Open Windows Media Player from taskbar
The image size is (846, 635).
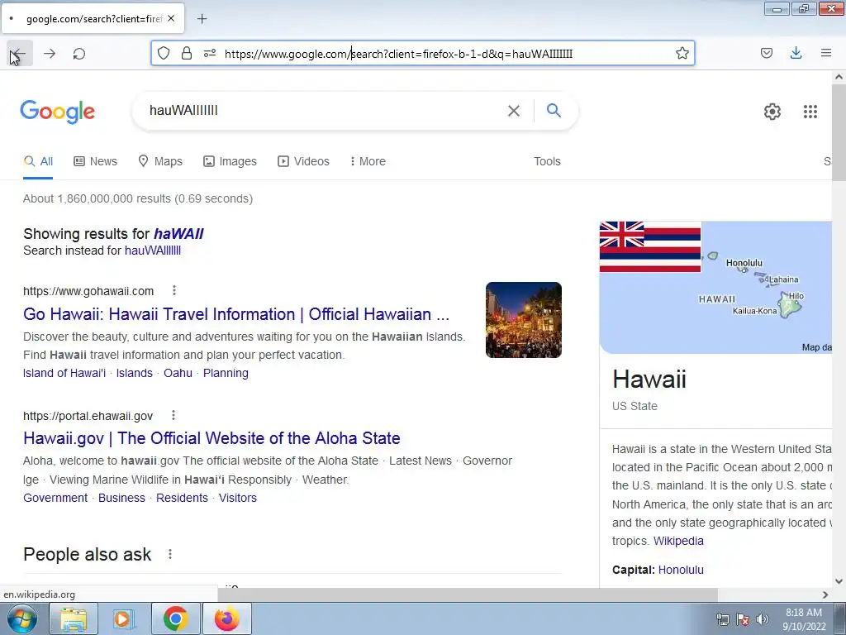click(124, 618)
